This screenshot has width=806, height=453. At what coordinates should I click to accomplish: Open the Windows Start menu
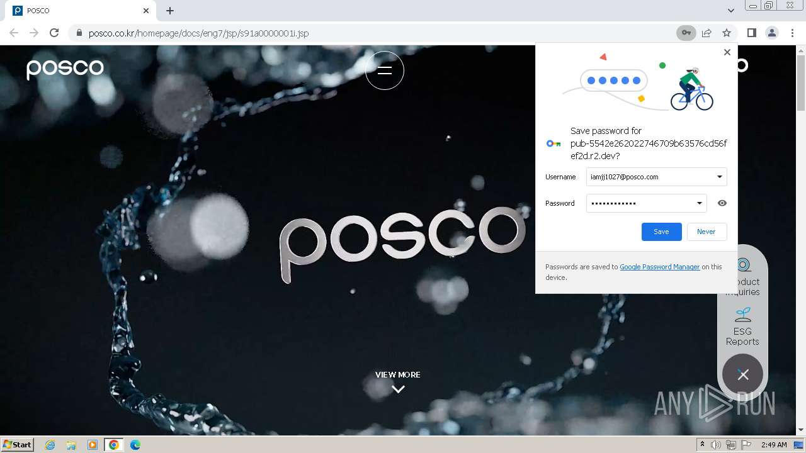click(x=18, y=444)
